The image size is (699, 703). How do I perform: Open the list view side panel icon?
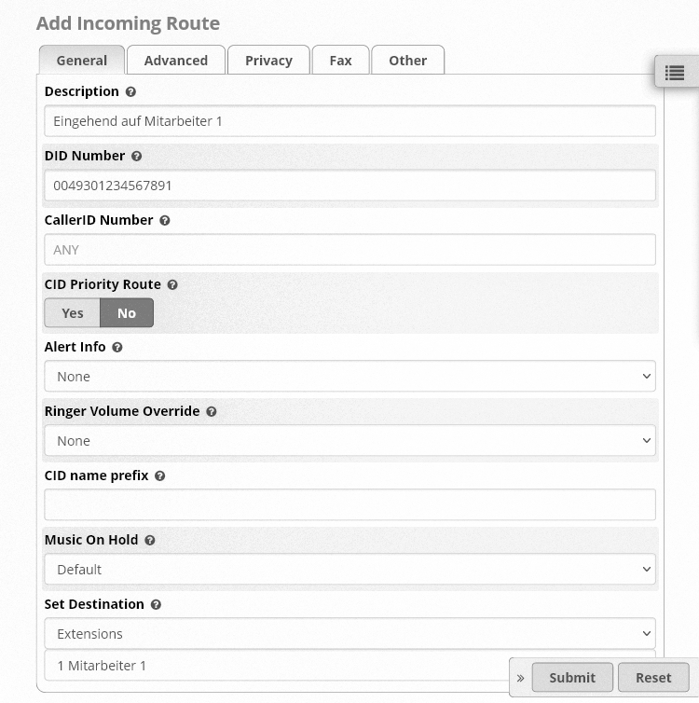click(x=675, y=73)
